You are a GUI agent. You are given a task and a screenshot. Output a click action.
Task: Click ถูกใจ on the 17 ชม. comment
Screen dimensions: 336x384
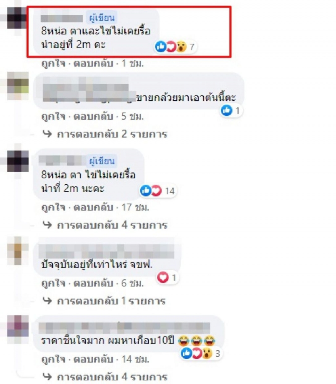[54, 207]
